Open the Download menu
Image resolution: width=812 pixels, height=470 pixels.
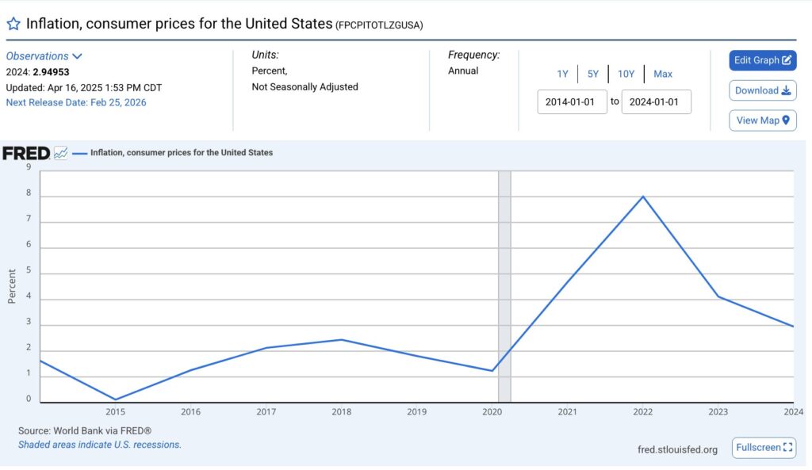(762, 90)
